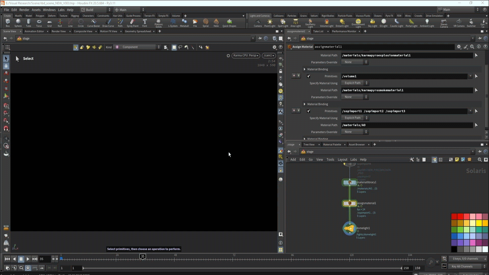This screenshot has width=489, height=275.
Task: Toggle the /volume1 binding checkbox
Action: (x=308, y=76)
